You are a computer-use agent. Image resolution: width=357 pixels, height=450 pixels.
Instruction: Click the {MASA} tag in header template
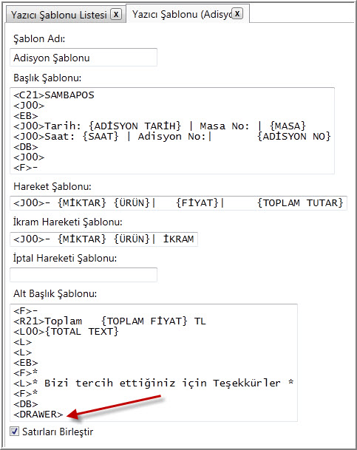[x=288, y=126]
